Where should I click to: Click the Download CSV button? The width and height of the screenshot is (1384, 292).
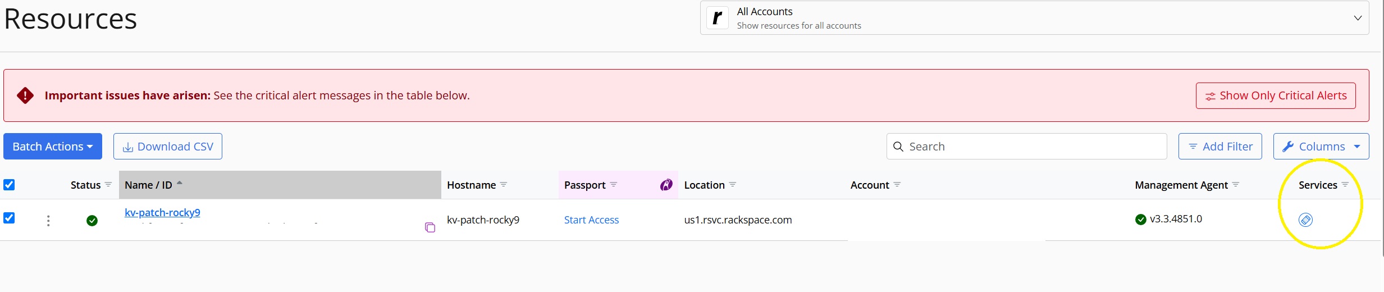tap(168, 147)
